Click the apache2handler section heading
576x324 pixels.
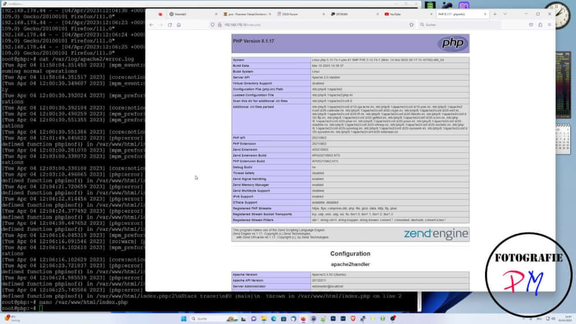click(350, 264)
